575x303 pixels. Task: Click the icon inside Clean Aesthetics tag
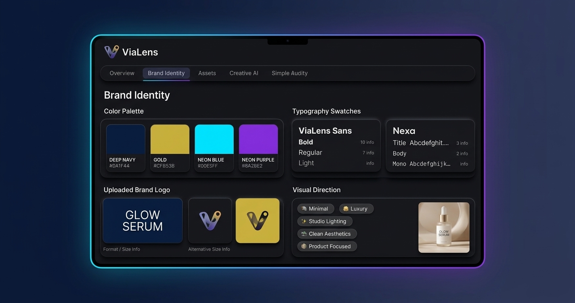point(304,234)
